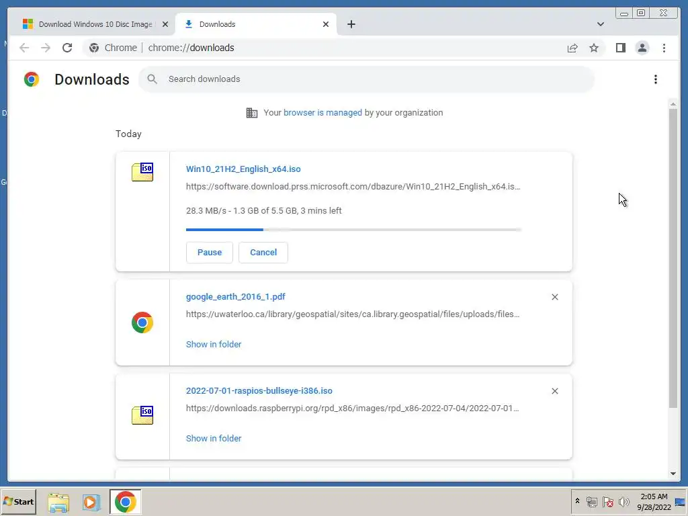Open the Start menu

tap(18, 502)
